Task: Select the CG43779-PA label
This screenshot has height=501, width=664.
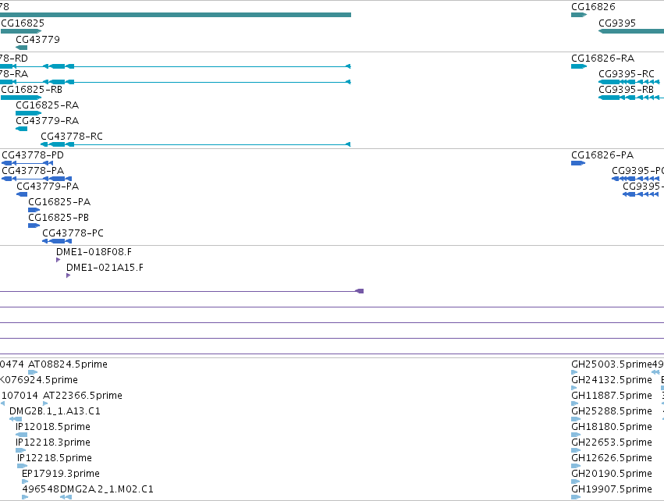Action: click(x=48, y=187)
